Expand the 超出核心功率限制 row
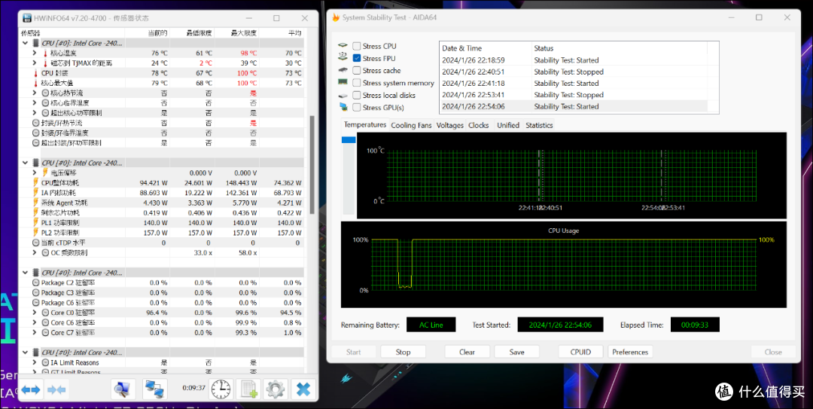Image resolution: width=813 pixels, height=409 pixels. (34, 113)
